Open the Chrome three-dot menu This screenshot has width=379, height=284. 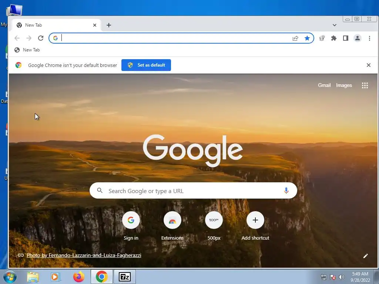click(369, 38)
